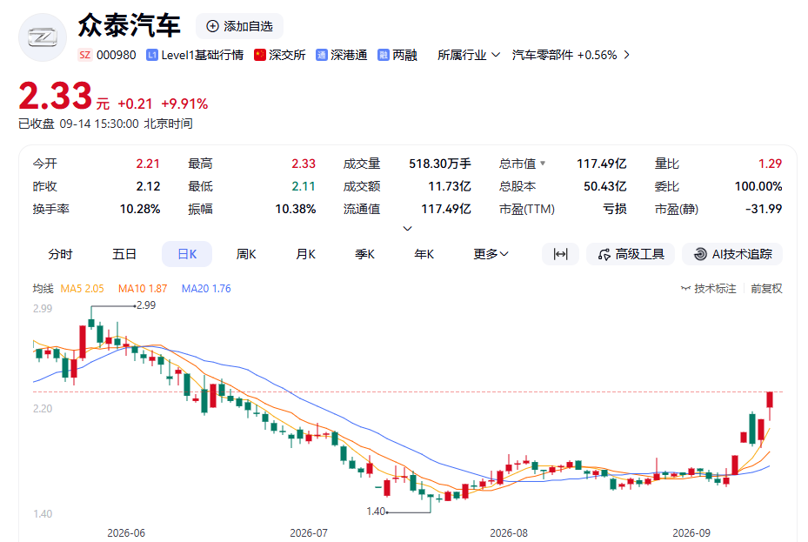Open 前复权 adjustment selector

(x=766, y=289)
